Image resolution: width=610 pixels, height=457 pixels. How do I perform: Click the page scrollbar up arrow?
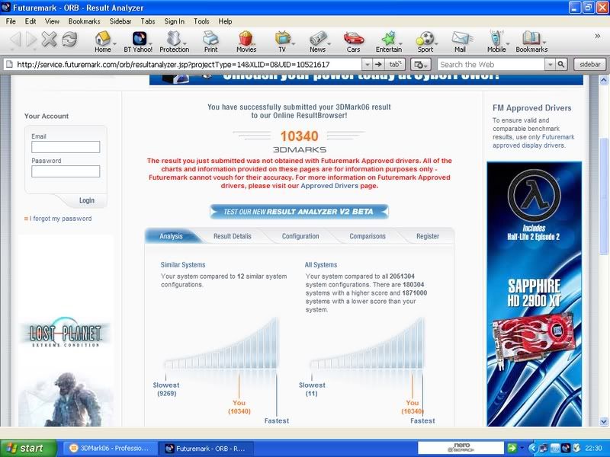[603, 81]
